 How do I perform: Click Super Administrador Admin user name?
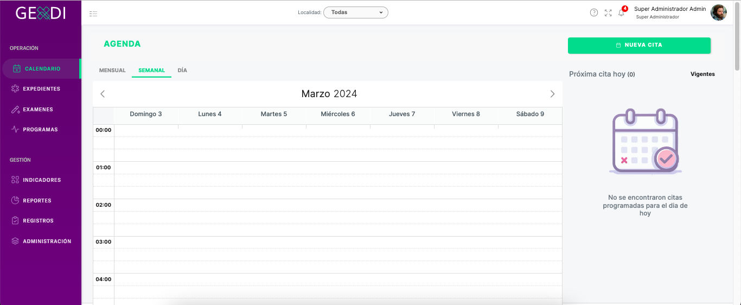click(x=670, y=9)
